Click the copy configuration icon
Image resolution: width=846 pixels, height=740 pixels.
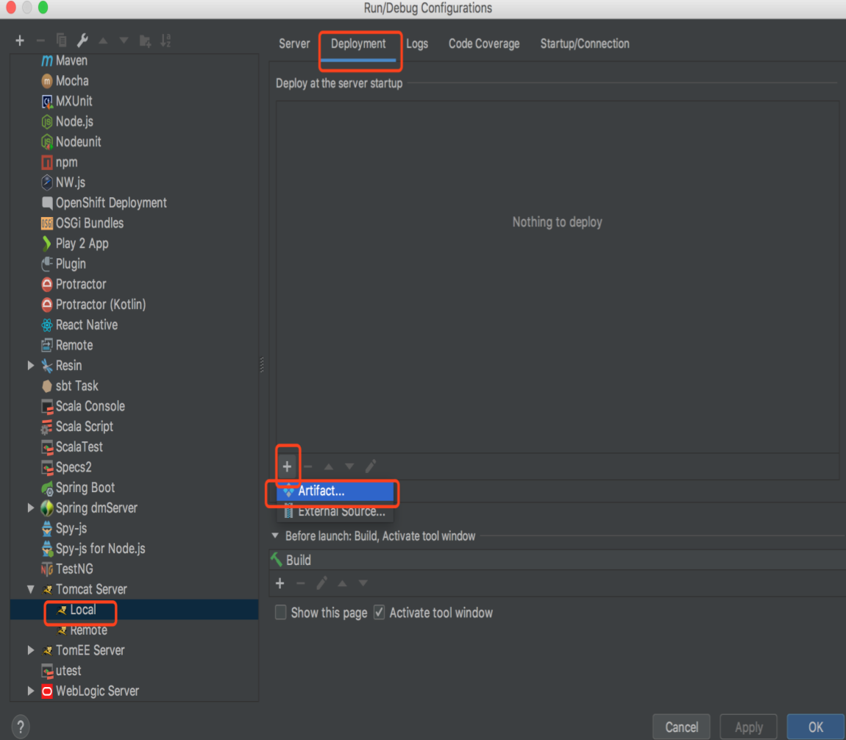coord(62,40)
